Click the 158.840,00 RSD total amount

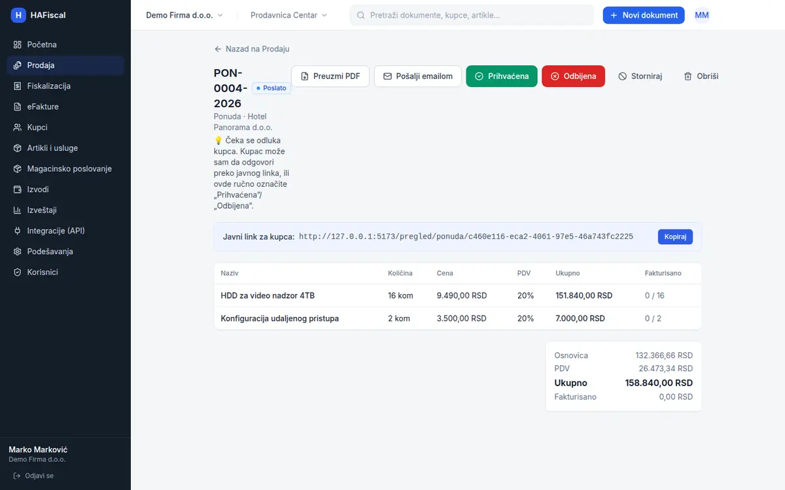pos(659,383)
